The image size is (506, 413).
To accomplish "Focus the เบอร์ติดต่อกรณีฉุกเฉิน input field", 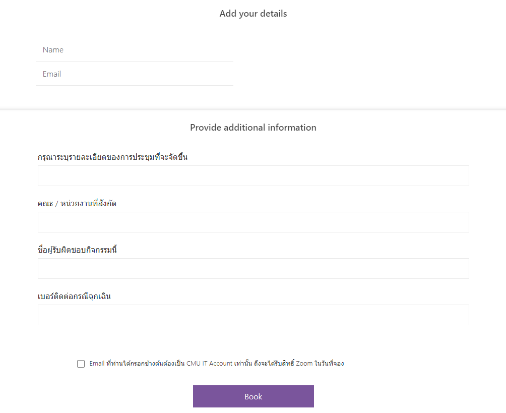I will (x=253, y=315).
